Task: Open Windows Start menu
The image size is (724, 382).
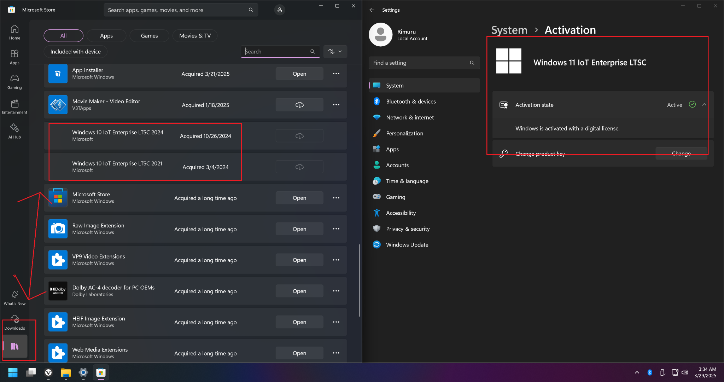Action: [x=13, y=372]
